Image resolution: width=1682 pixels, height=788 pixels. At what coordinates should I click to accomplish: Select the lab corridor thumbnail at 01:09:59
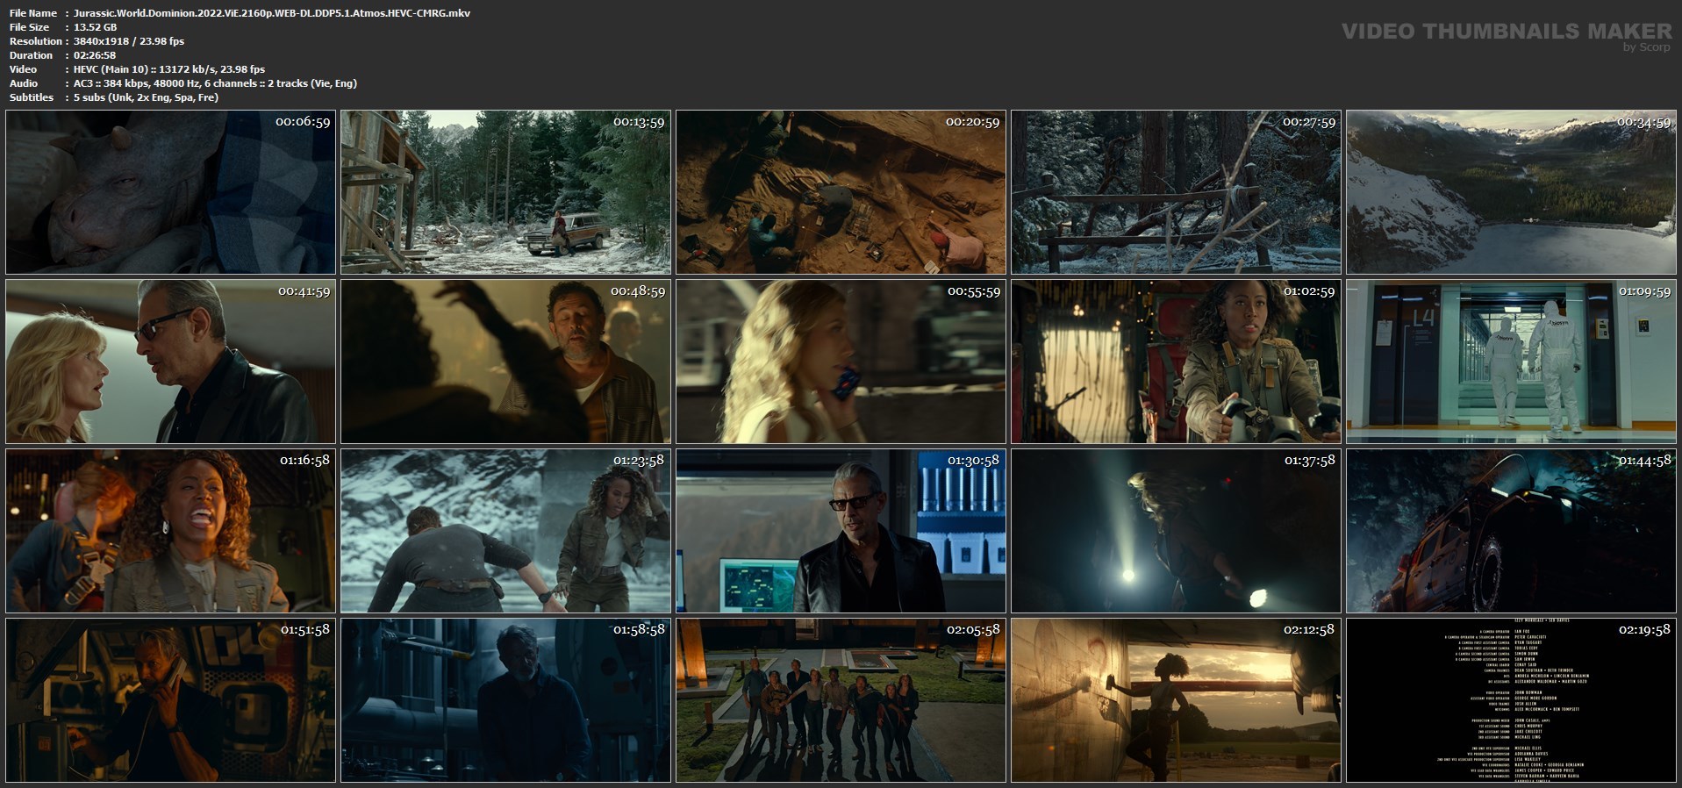(x=1511, y=362)
